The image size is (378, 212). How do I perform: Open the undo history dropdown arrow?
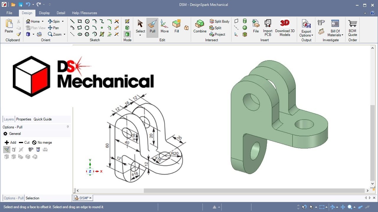(x=33, y=5)
